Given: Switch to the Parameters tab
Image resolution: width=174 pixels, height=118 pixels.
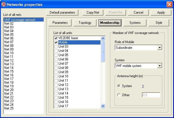Looking at the screenshot, I should coord(60,23).
